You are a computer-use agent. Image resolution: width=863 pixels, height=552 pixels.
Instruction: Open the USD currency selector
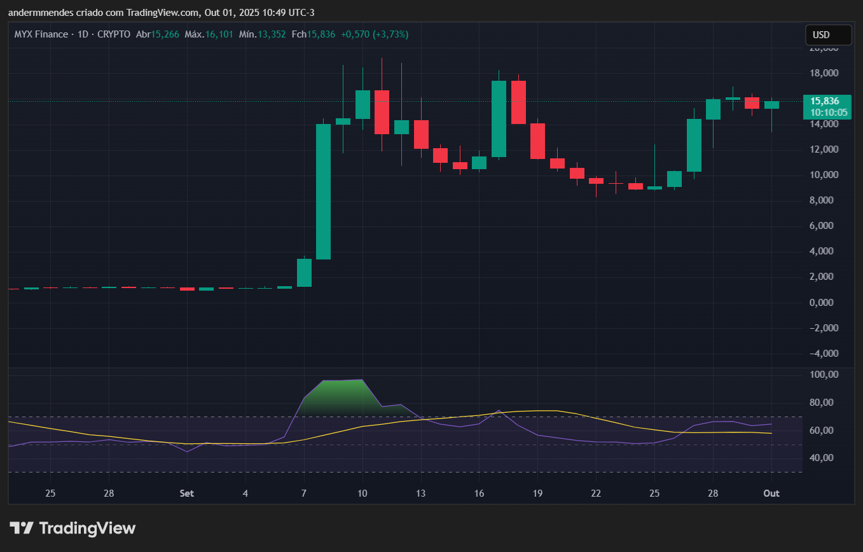[828, 34]
